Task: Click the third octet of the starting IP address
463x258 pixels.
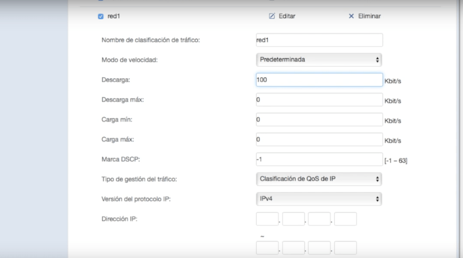Action: (320, 219)
